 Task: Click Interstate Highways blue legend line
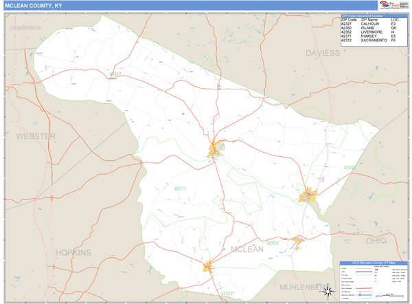click(364, 295)
